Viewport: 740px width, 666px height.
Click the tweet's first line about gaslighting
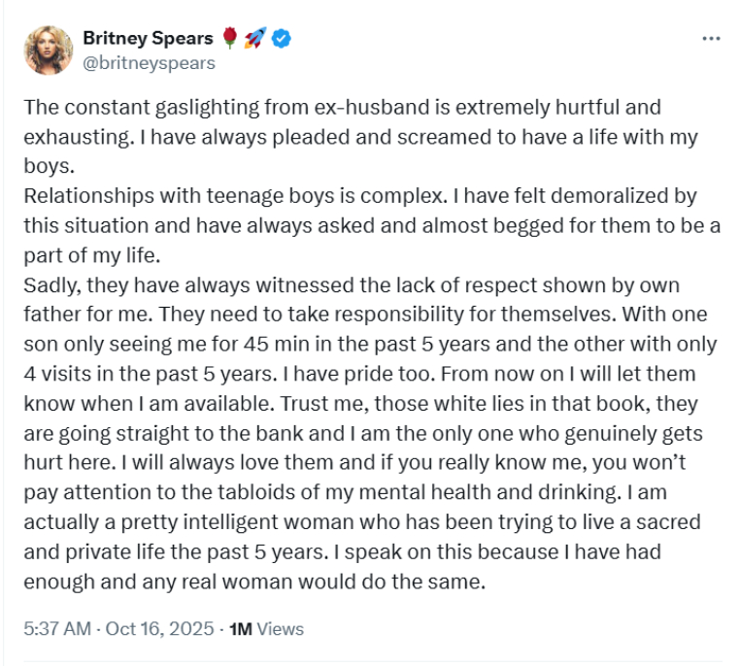pyautogui.click(x=342, y=108)
